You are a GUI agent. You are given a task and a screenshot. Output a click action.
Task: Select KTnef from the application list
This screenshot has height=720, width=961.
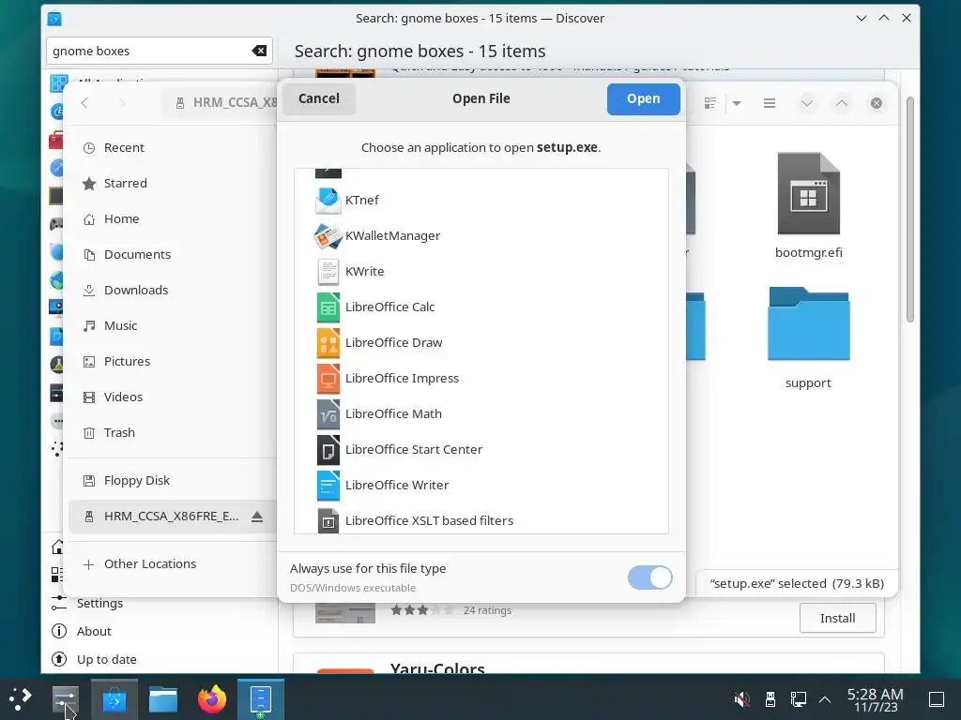(480, 201)
